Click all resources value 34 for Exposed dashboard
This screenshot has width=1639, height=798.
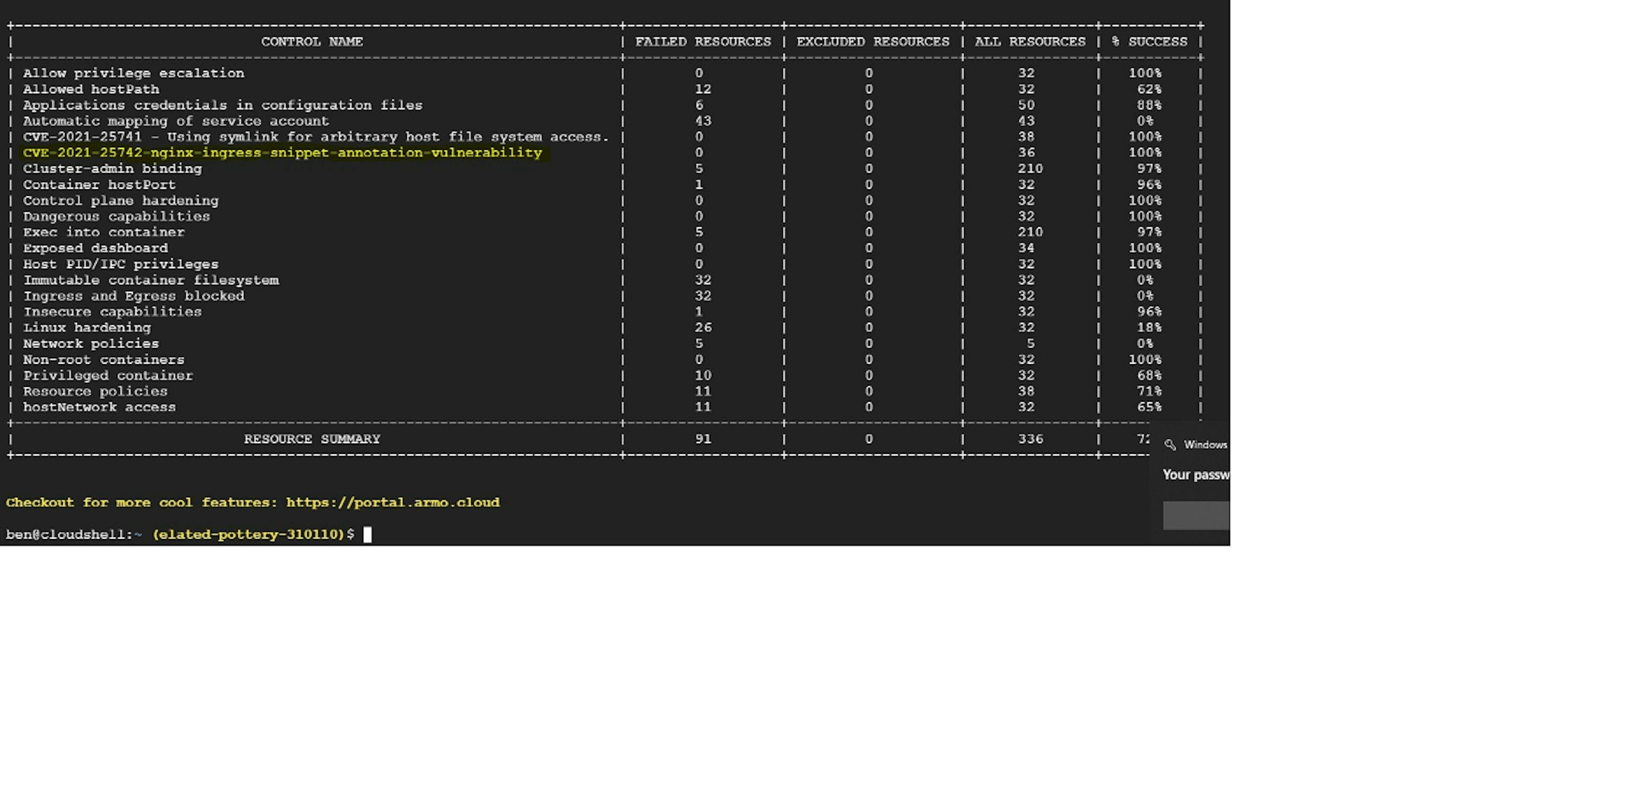1026,248
